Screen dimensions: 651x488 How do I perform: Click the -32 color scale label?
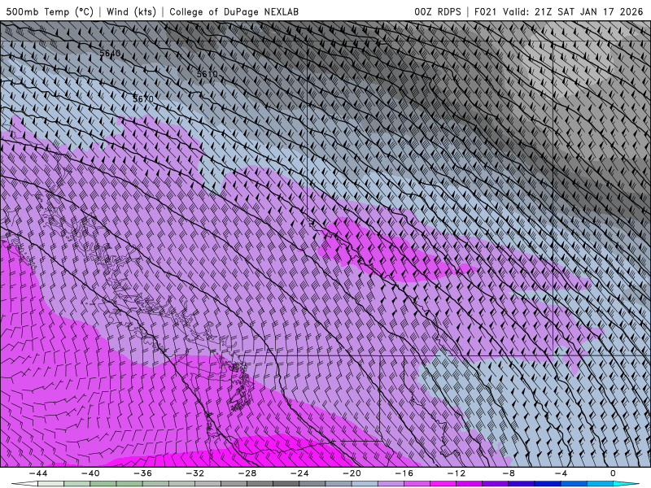[x=195, y=473]
